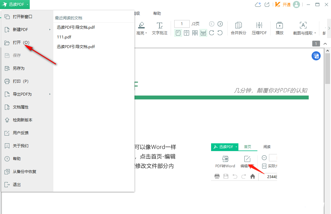Click the page number input field
The width and height of the screenshot is (331, 214).
pos(181,24)
